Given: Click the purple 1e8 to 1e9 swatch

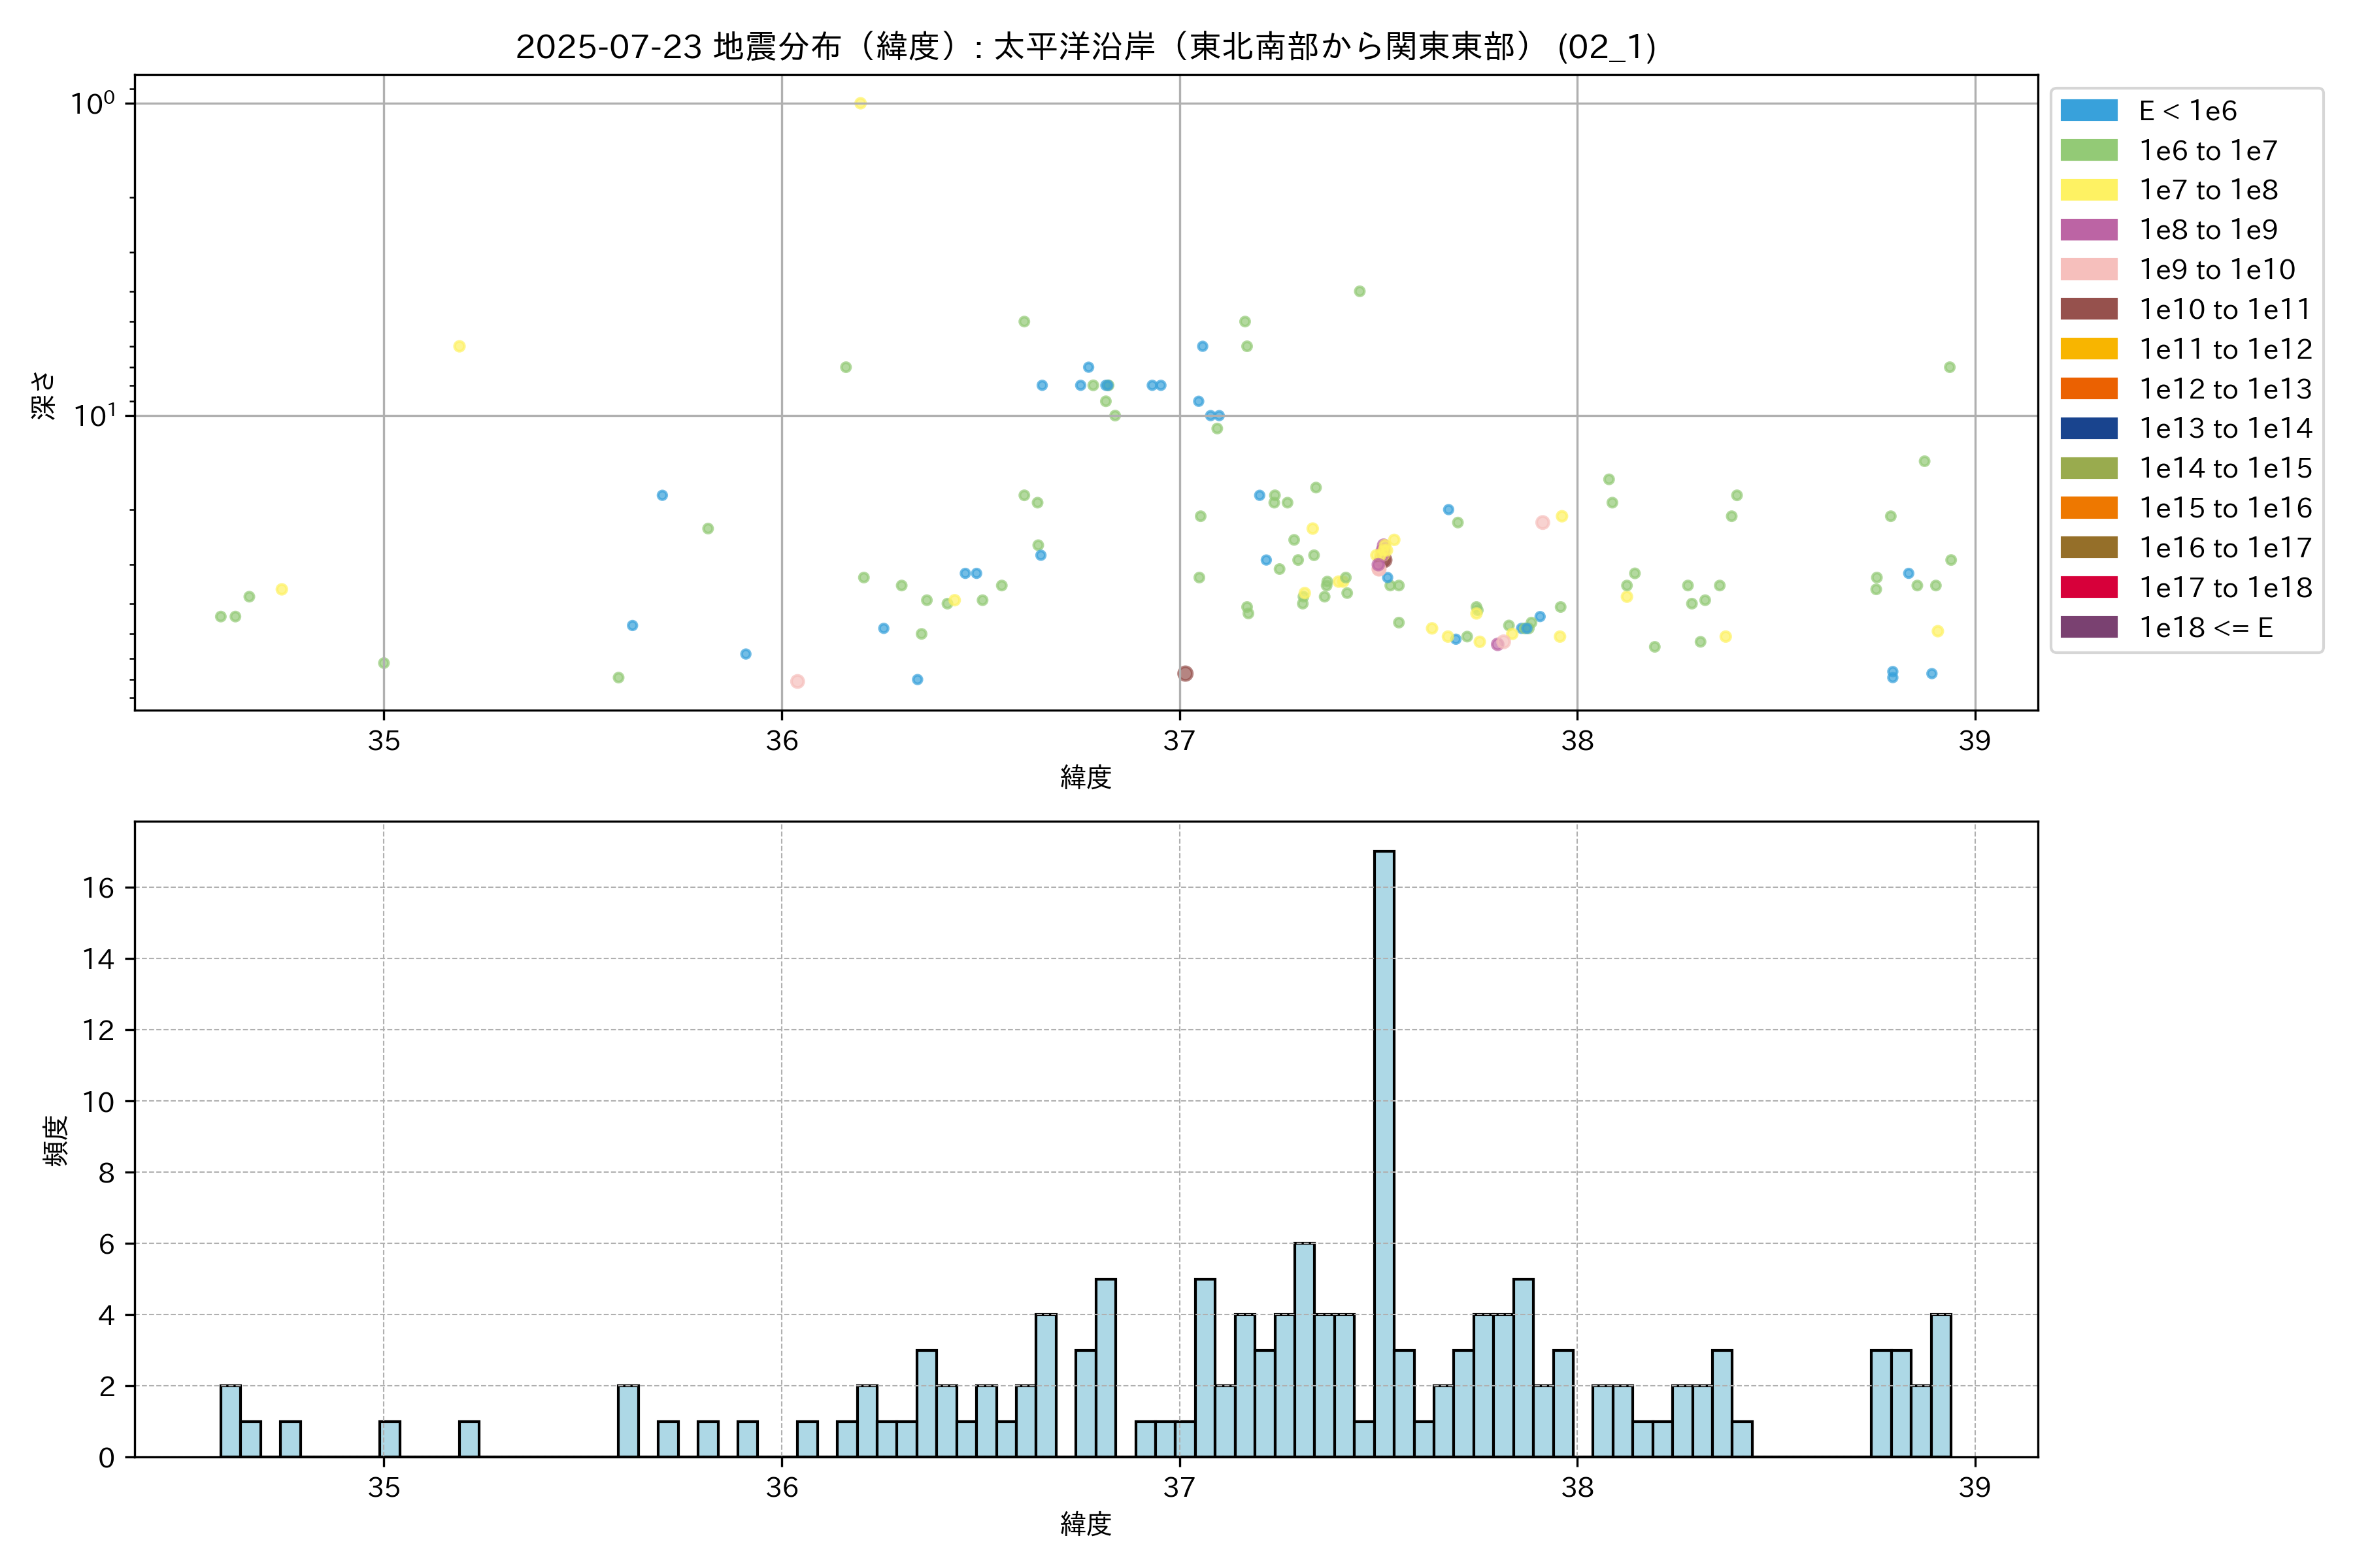Looking at the screenshot, I should tap(2088, 229).
